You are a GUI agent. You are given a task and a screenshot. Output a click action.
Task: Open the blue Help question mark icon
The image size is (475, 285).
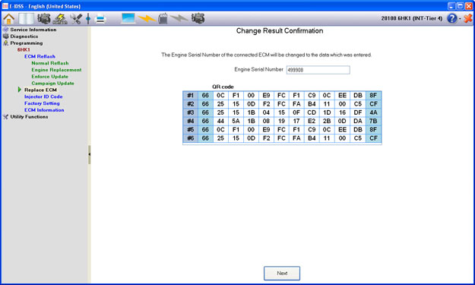451,18
